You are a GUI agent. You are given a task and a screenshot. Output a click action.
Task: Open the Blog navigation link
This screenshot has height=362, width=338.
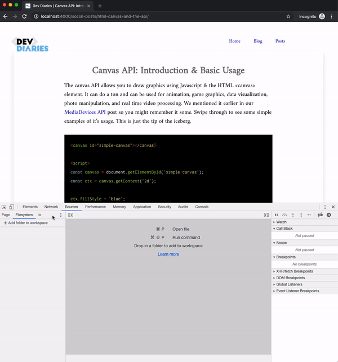click(258, 41)
